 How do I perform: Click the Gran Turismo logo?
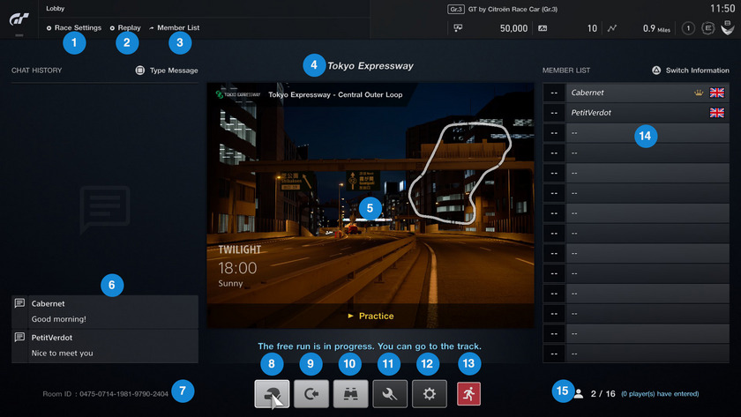click(x=19, y=19)
